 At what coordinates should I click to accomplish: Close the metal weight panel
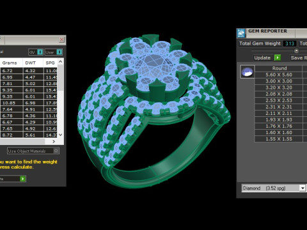click(x=61, y=40)
